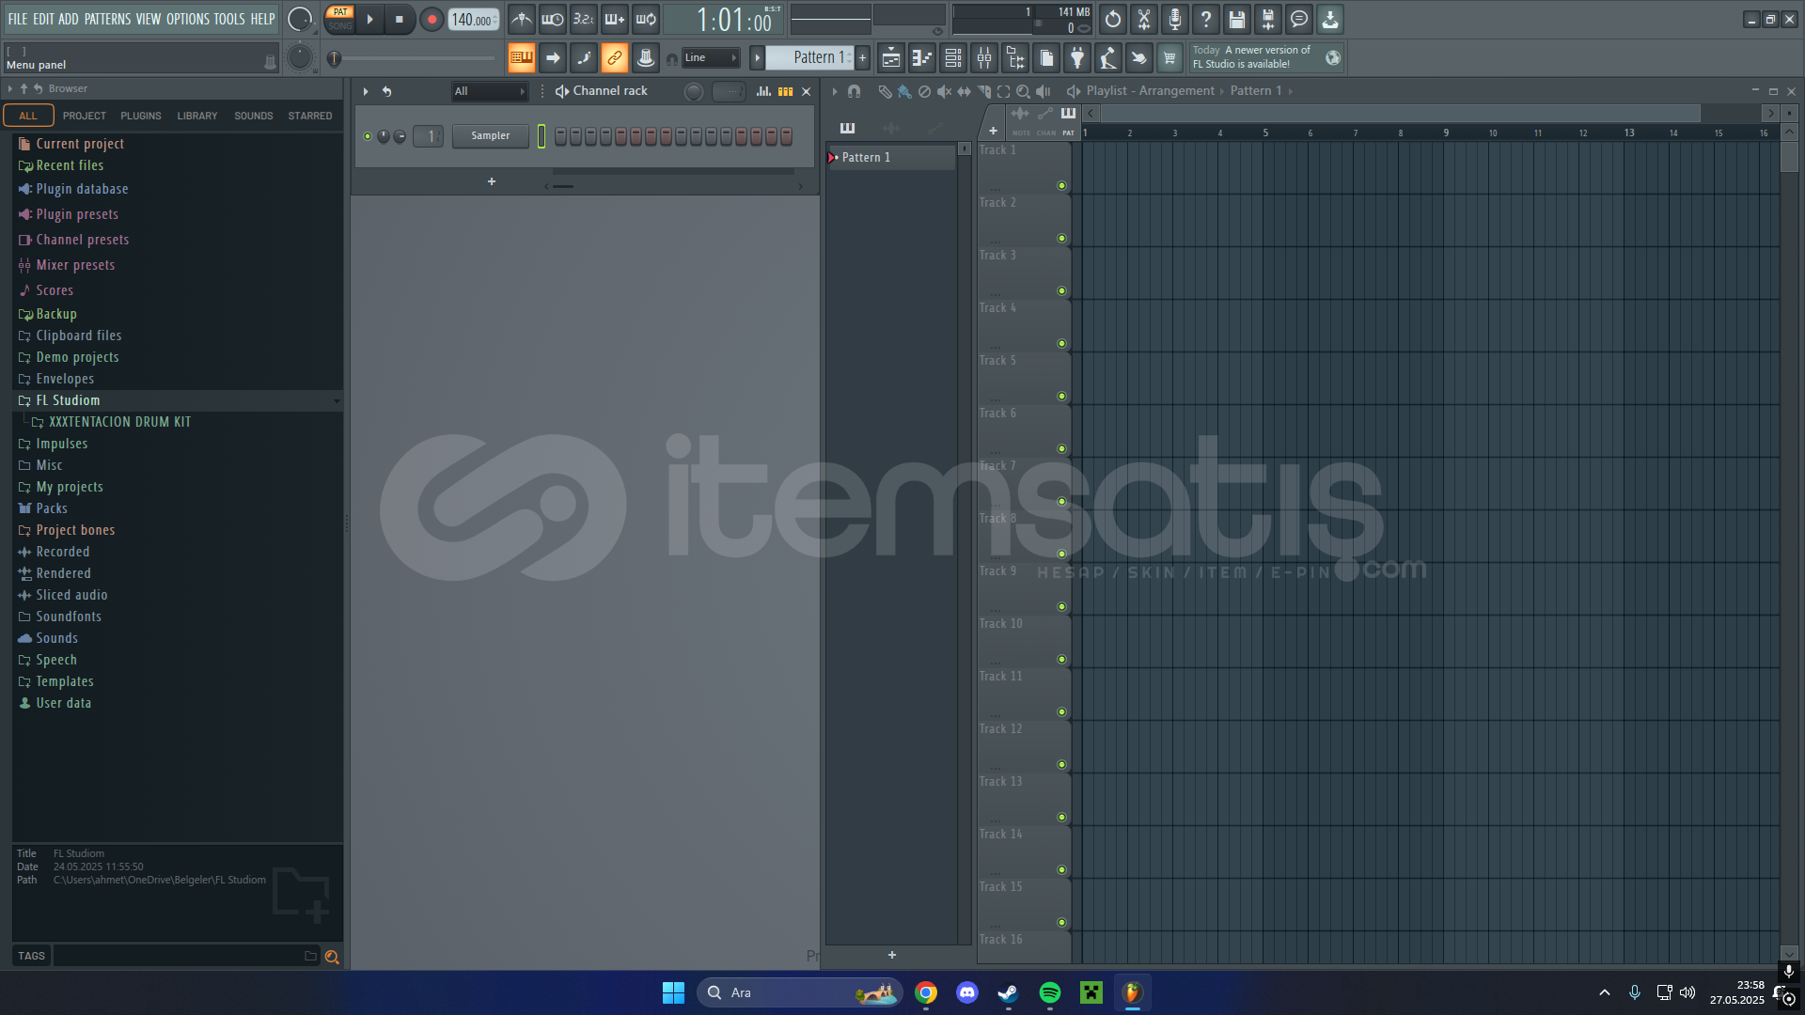Click the Sampler channel button
Image resolution: width=1805 pixels, height=1015 pixels.
(x=491, y=136)
